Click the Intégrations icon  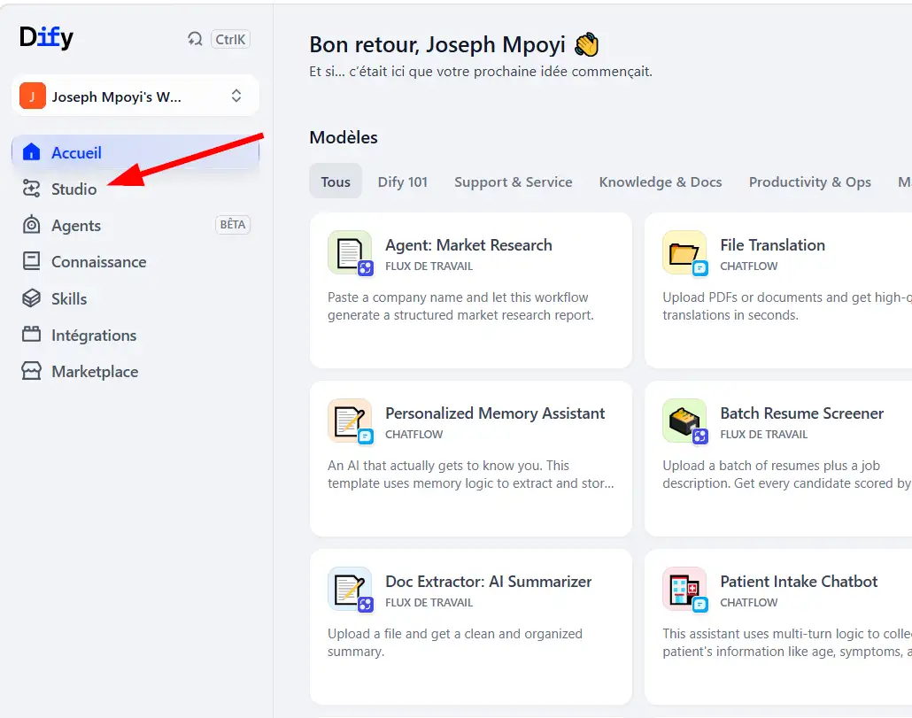[31, 335]
